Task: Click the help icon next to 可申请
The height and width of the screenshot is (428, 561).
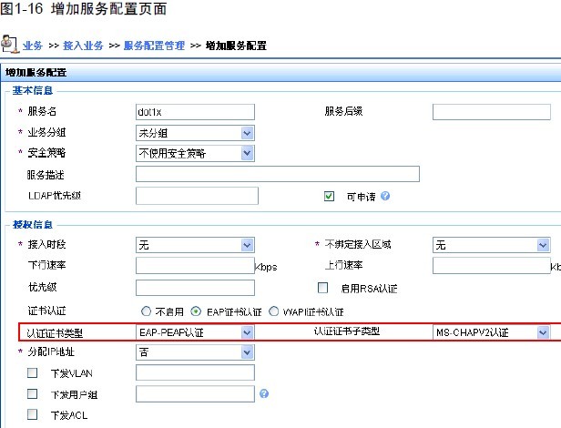Action: [x=386, y=196]
